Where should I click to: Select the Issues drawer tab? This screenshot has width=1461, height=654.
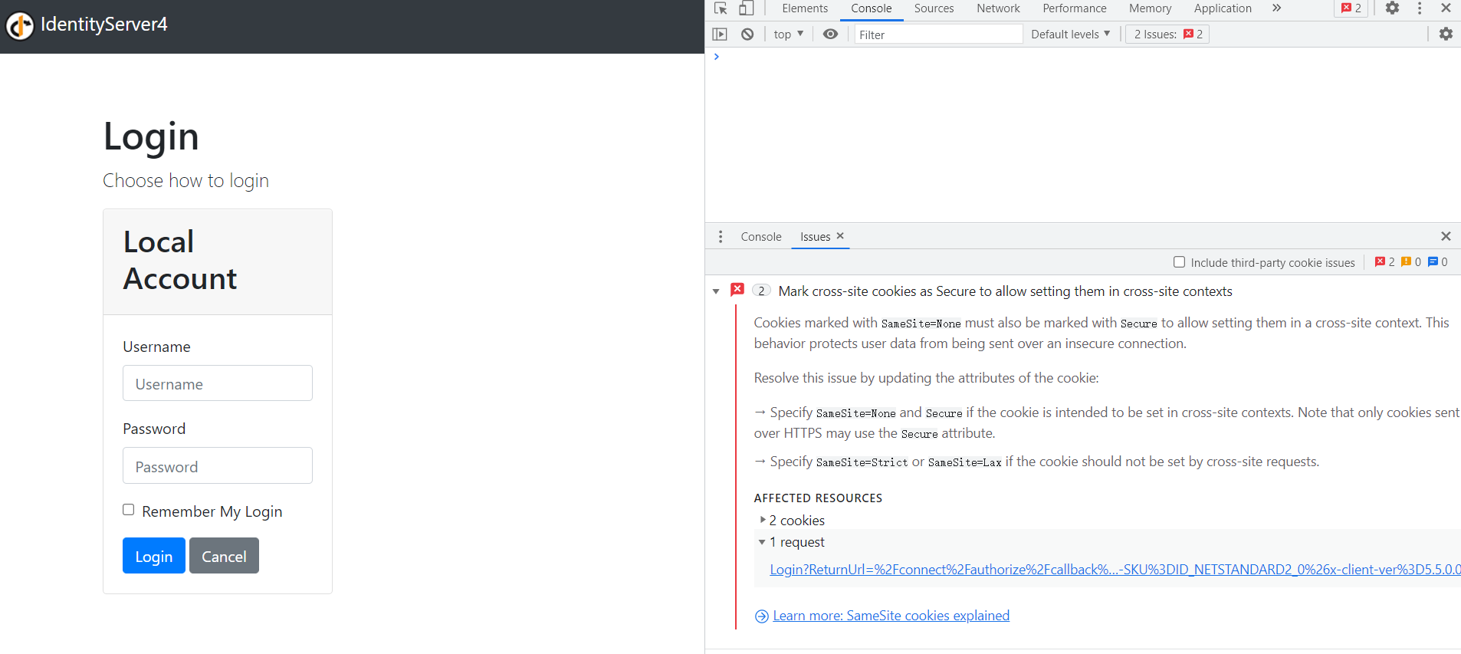pos(815,237)
